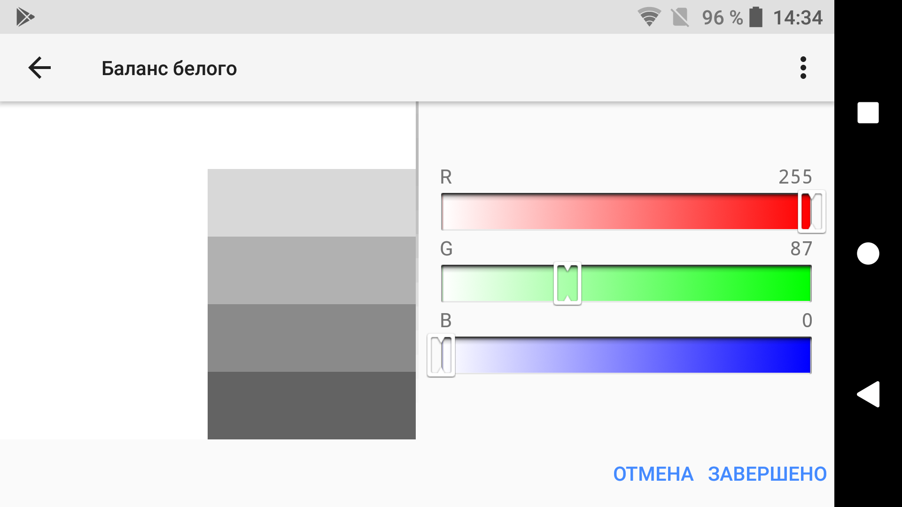
Task: Click the darkest gray preview swatch
Action: click(x=311, y=406)
